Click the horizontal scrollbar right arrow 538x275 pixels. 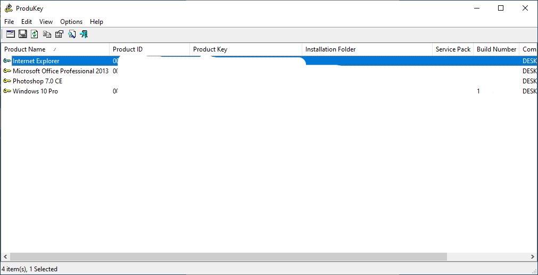tap(533, 256)
